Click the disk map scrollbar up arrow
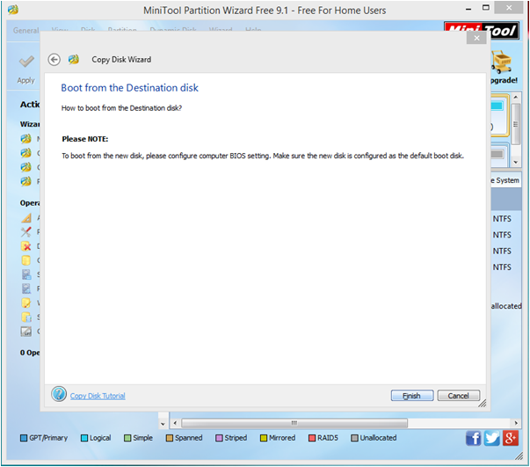 pyautogui.click(x=515, y=97)
